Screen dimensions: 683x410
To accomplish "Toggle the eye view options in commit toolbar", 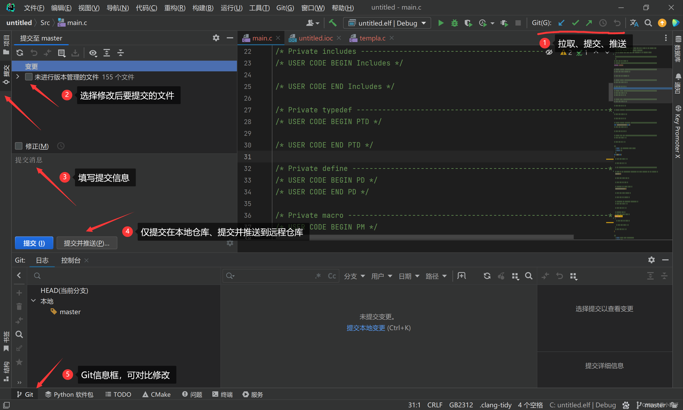I will (x=93, y=52).
